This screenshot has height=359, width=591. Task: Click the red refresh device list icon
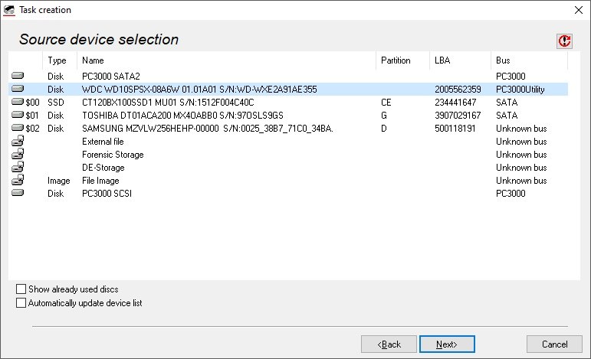[564, 41]
